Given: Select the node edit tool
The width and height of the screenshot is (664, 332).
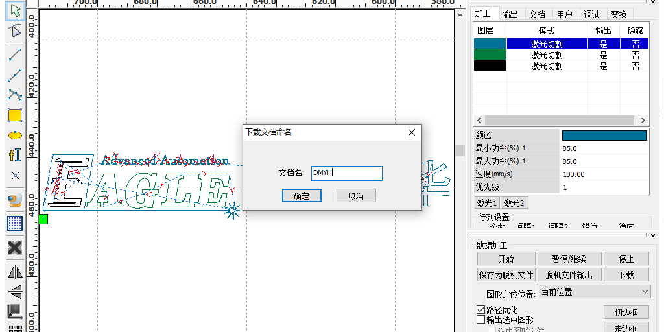Looking at the screenshot, I should pos(16,30).
